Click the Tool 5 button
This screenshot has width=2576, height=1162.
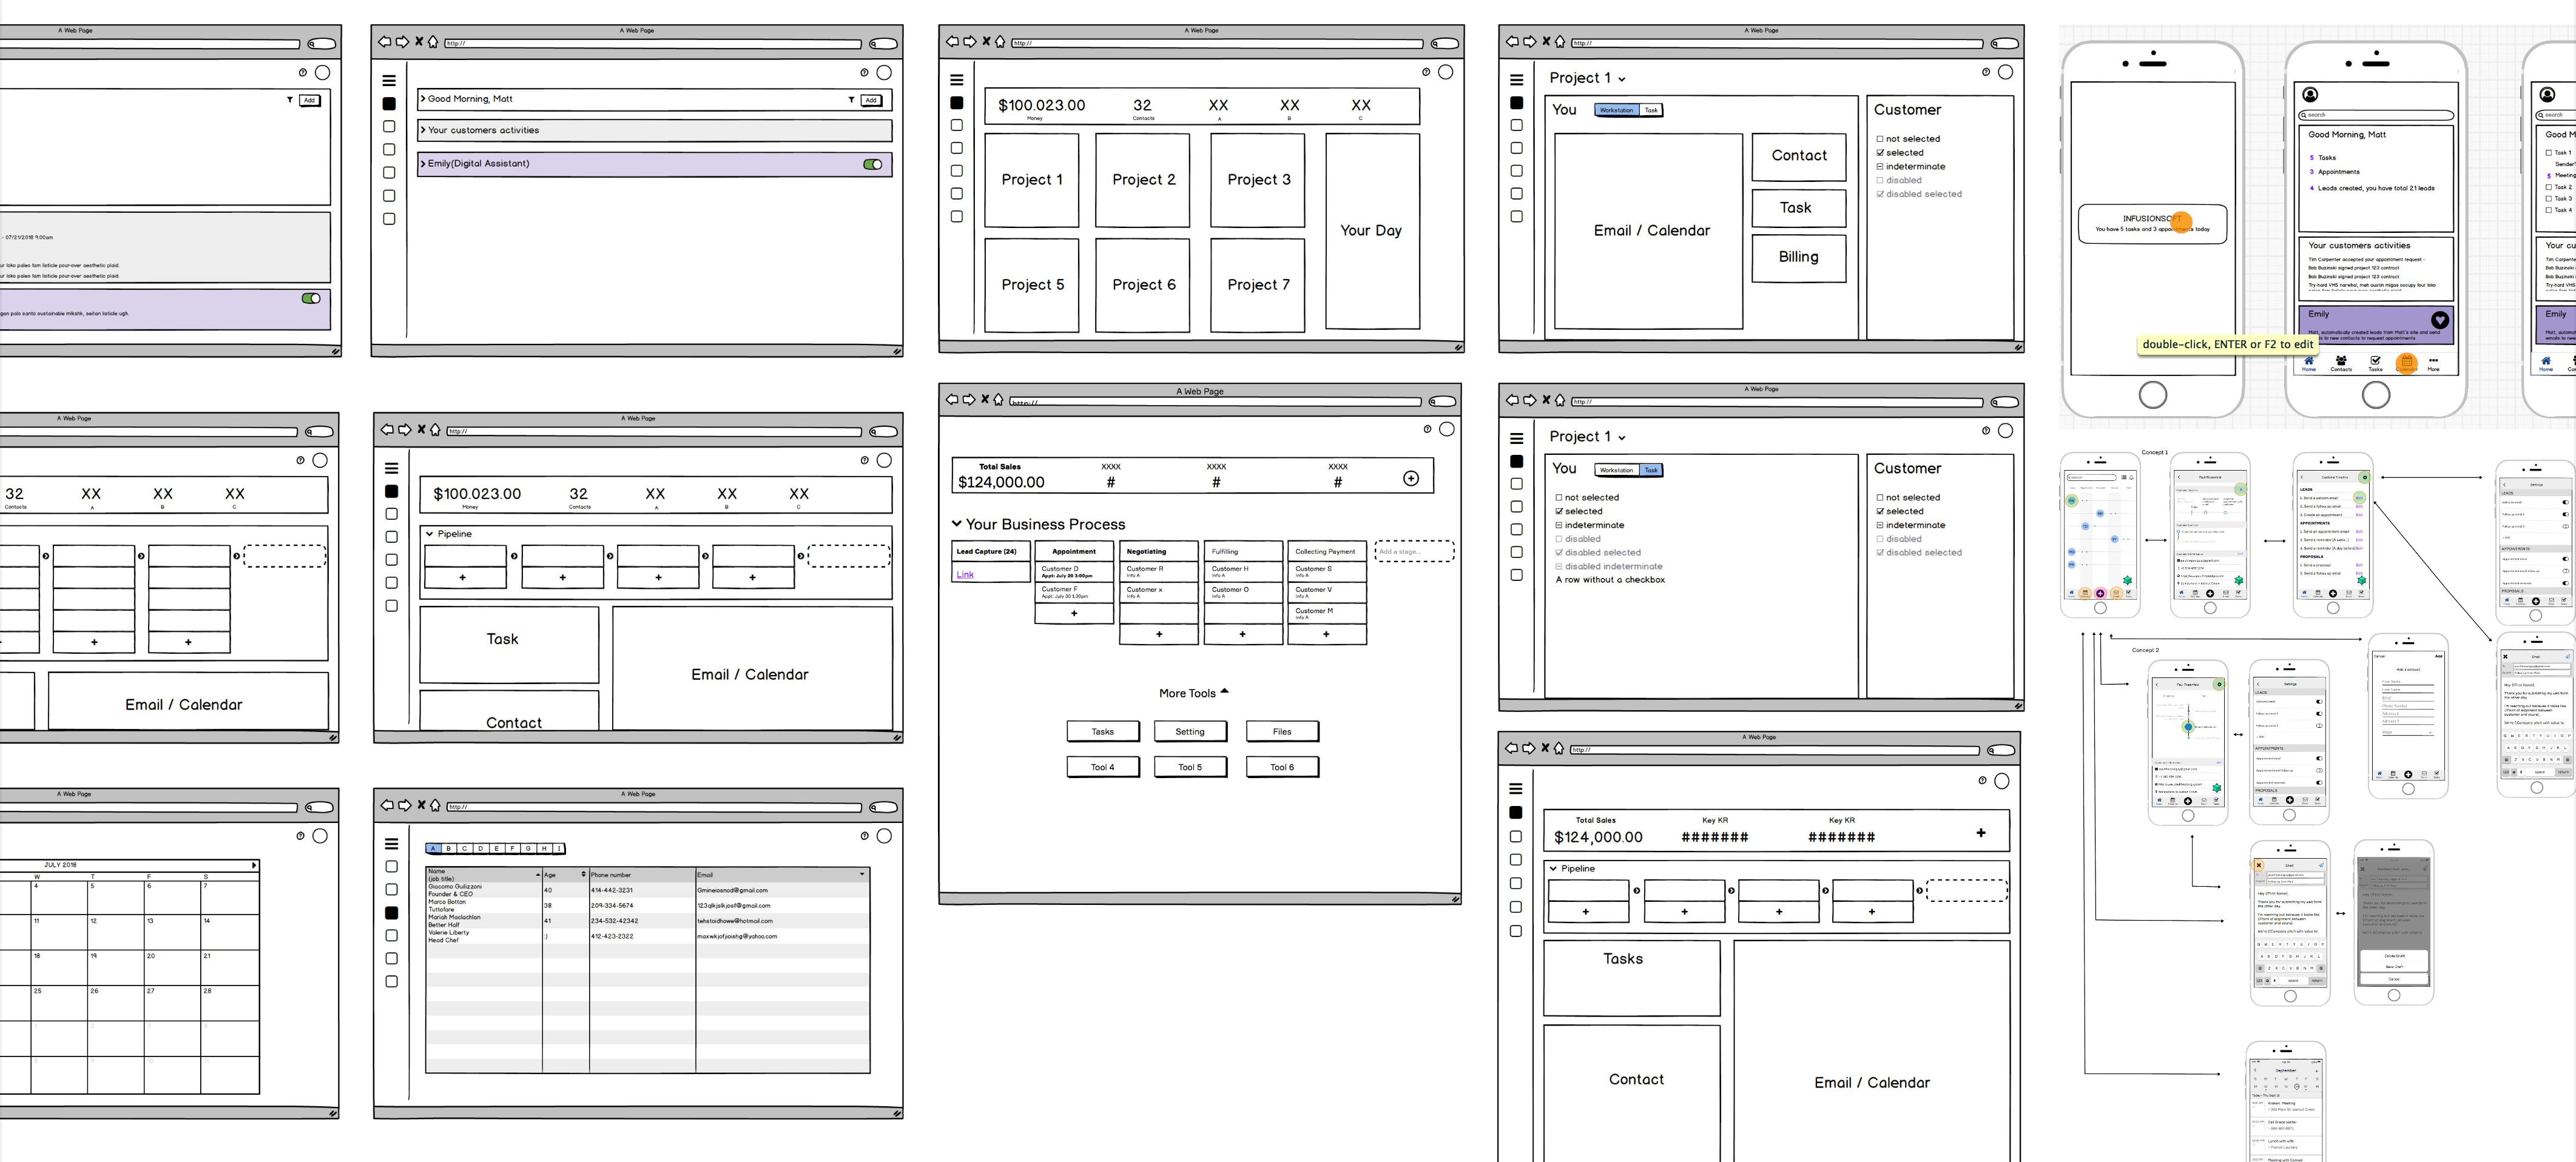pyautogui.click(x=1190, y=768)
